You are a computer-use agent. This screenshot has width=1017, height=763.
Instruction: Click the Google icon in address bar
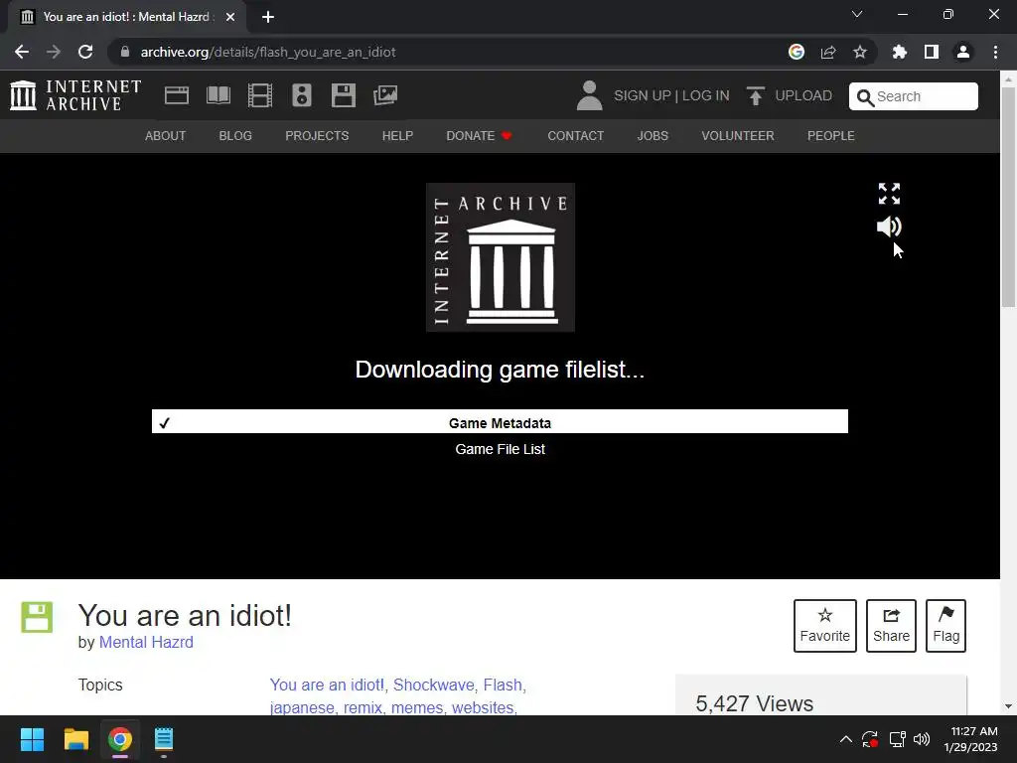(x=797, y=52)
